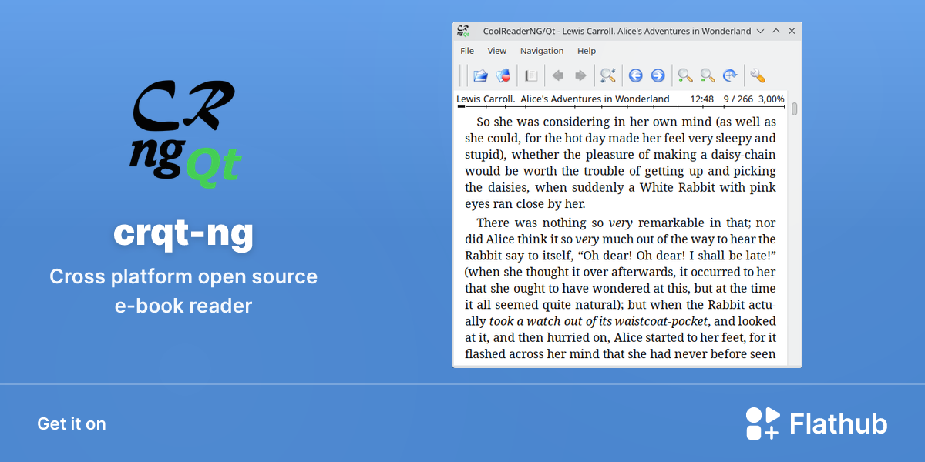Screen dimensions: 925x462
Task: Open the View menu
Action: pos(497,51)
